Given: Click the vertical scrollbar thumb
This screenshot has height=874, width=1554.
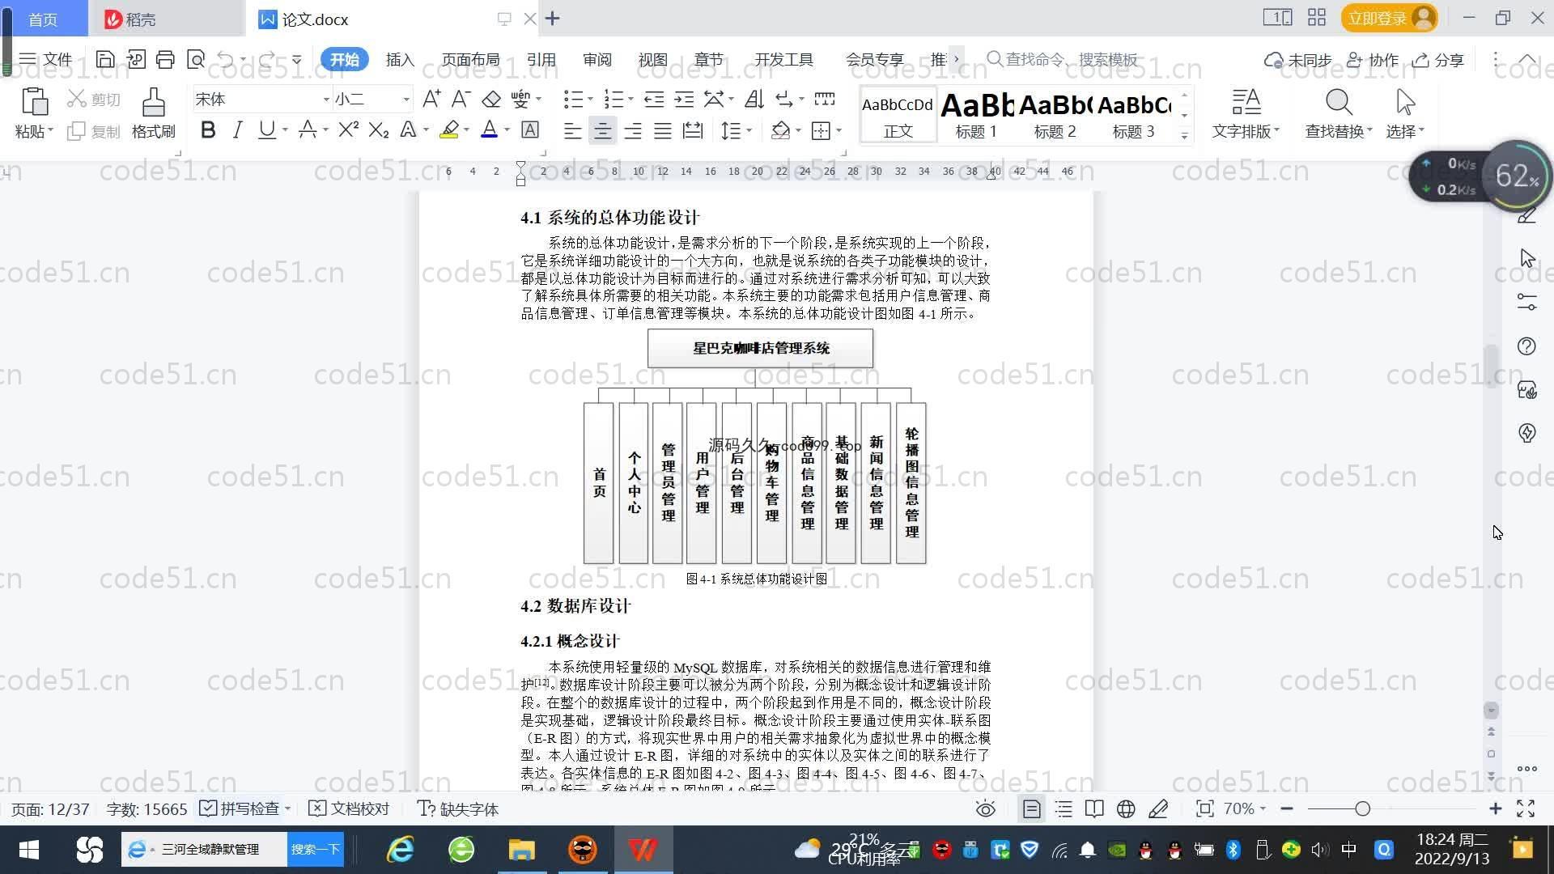Looking at the screenshot, I should point(1491,367).
